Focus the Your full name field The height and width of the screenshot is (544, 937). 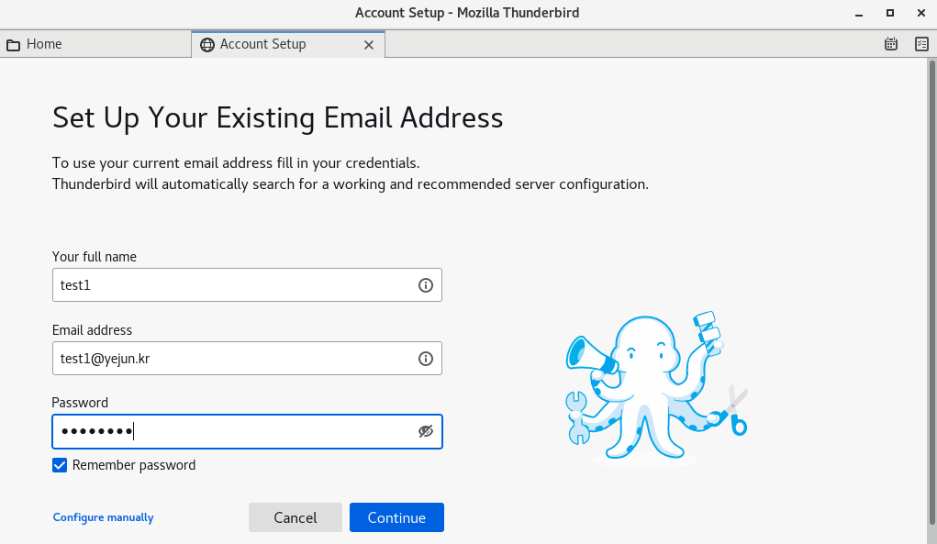click(247, 284)
